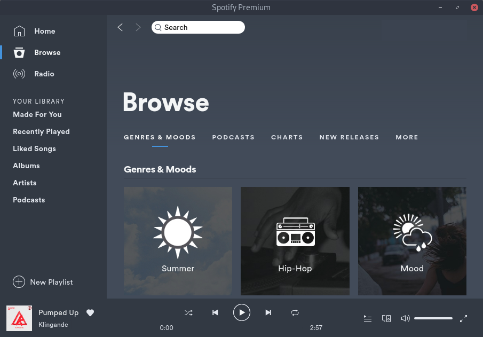Open the connect to a device menu
Image resolution: width=483 pixels, height=337 pixels.
pos(386,318)
